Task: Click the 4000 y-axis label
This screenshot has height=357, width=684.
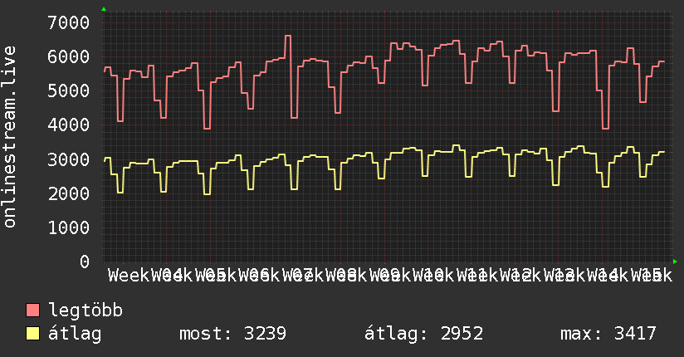Action: (x=69, y=125)
